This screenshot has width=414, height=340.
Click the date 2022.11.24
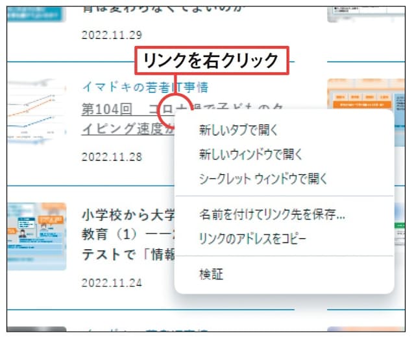[x=112, y=283]
